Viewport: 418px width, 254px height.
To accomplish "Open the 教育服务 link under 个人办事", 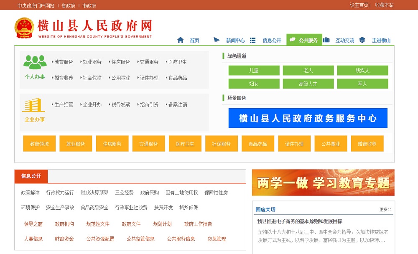I will [64, 62].
